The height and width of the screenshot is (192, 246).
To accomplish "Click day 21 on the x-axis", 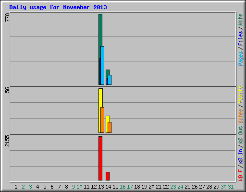I will tap(159, 187).
